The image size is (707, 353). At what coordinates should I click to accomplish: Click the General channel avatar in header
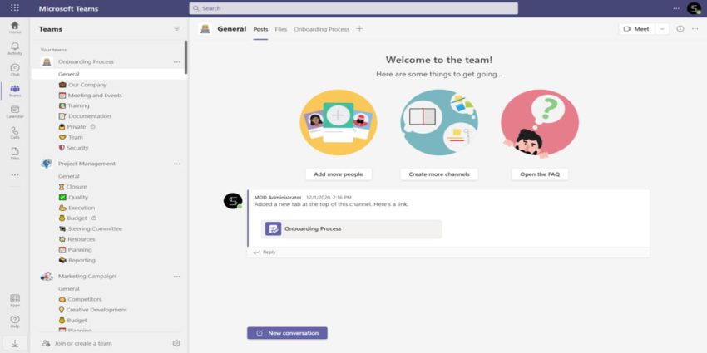point(205,29)
